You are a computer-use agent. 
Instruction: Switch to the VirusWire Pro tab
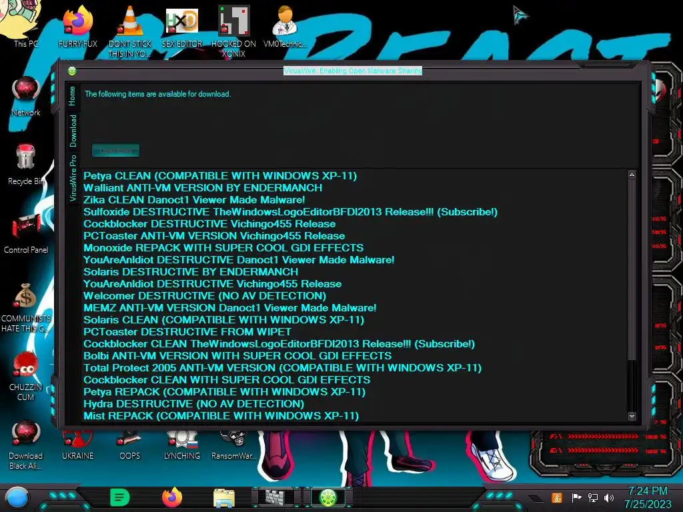72,177
